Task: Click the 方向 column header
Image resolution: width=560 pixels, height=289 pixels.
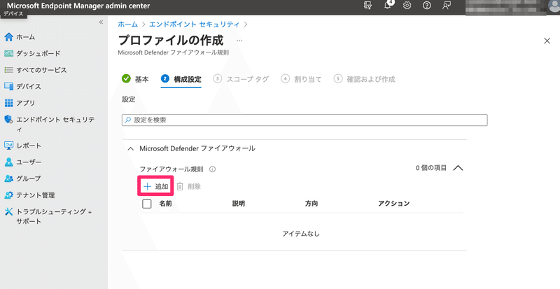Action: [311, 203]
